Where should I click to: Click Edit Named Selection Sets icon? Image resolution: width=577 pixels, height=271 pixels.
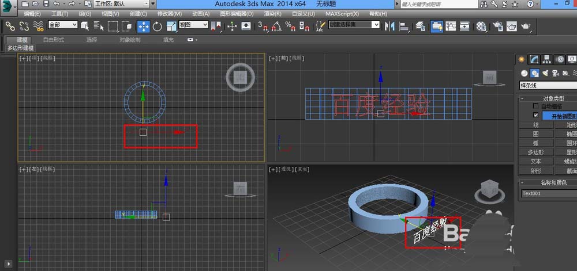pyautogui.click(x=320, y=26)
